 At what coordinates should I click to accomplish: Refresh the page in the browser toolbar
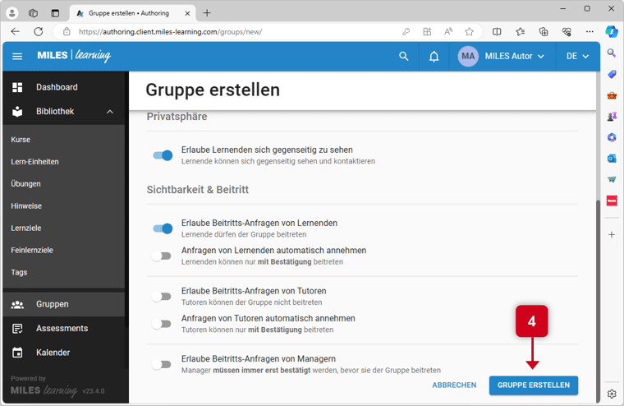click(x=38, y=32)
